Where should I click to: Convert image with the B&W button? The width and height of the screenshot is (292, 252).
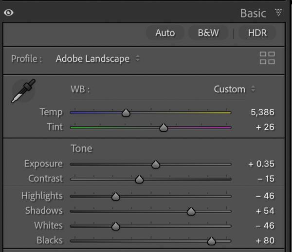208,33
